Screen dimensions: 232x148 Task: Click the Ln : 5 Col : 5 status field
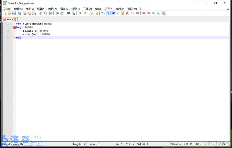(x=125, y=144)
